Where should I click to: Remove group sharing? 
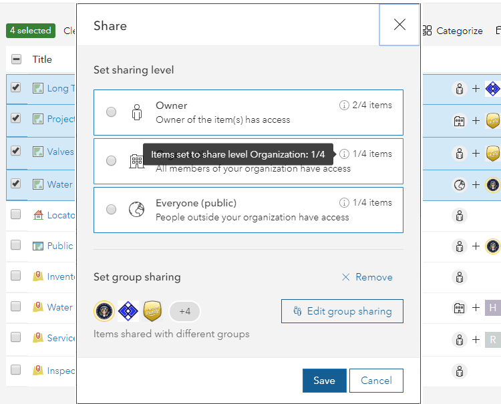tap(367, 277)
